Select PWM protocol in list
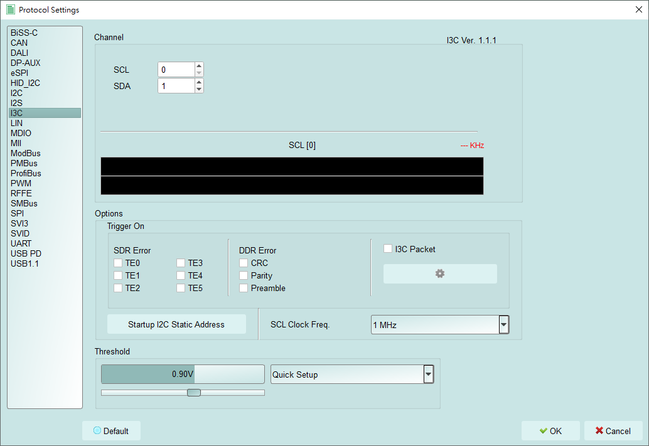Screen dimensions: 649x446 point(45,183)
